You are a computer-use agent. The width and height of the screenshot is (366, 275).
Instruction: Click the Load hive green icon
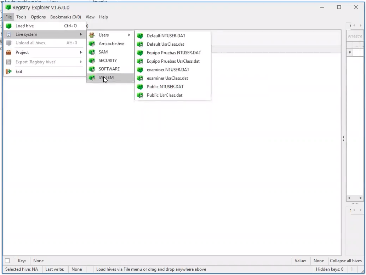tap(8, 25)
